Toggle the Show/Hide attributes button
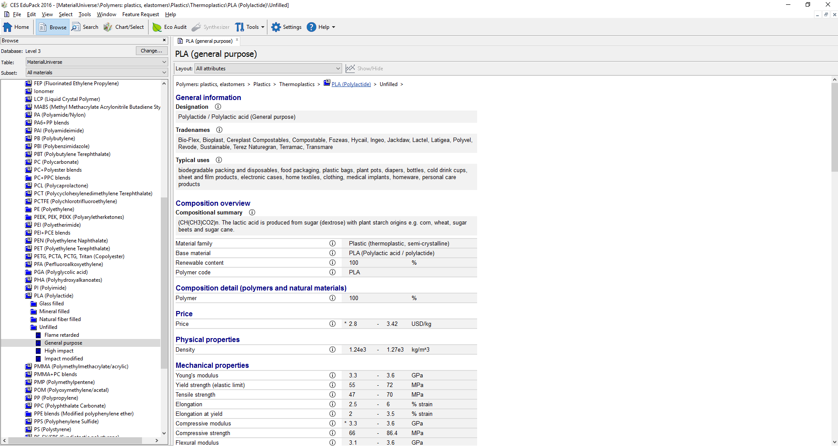The width and height of the screenshot is (838, 446). [364, 69]
